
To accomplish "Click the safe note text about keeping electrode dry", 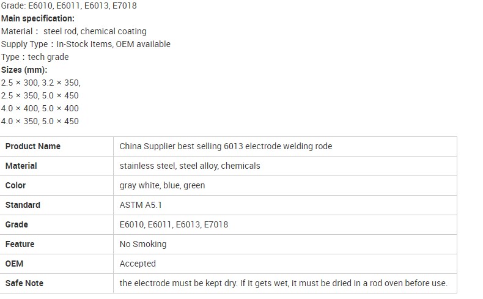I will pos(284,283).
